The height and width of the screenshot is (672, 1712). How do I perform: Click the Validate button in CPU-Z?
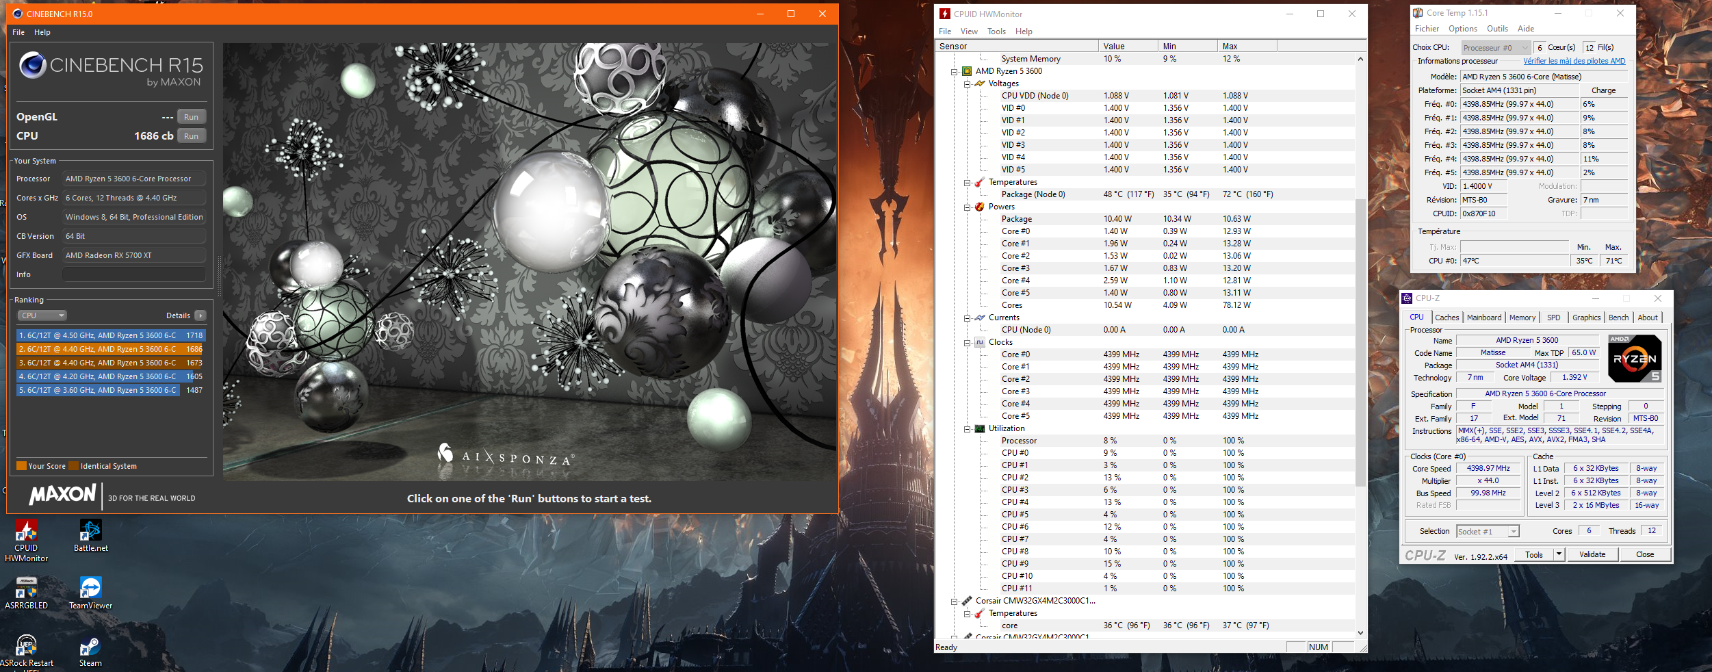[x=1592, y=554]
